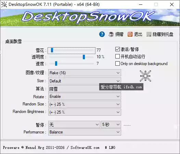Open the 算法 降雪 dropdown
Viewport: 180px width, 154px height.
click(85, 89)
